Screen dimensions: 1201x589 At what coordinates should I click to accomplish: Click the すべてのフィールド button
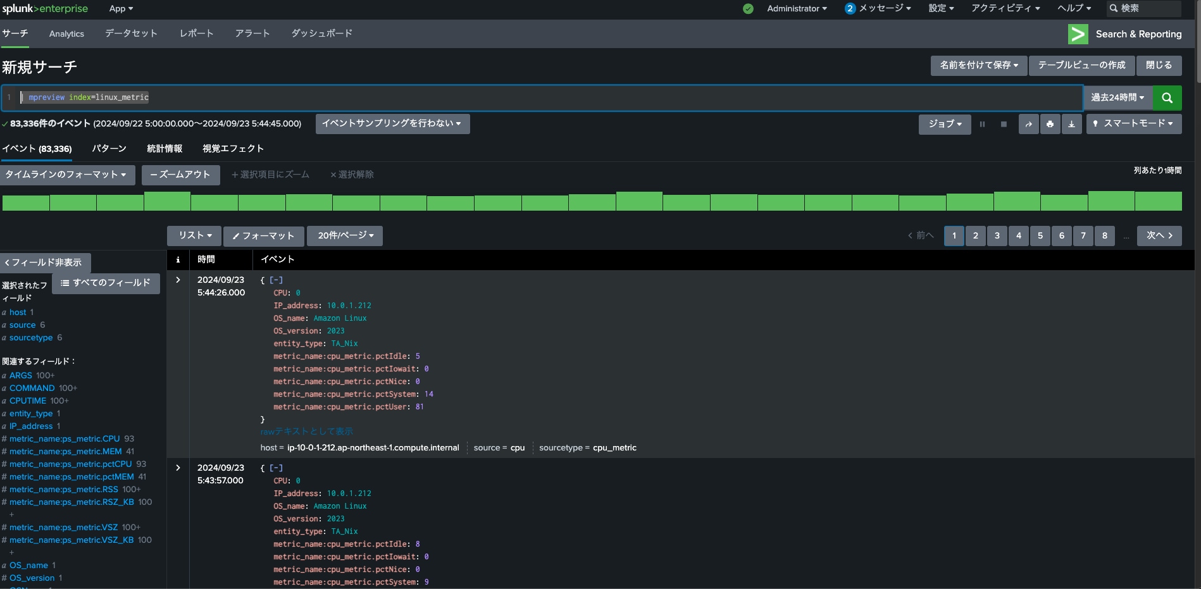106,283
